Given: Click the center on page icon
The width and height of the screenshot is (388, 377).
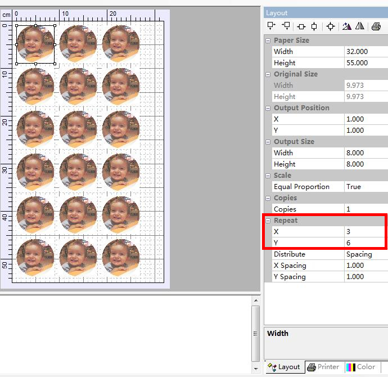Looking at the screenshot, I should click(x=331, y=26).
